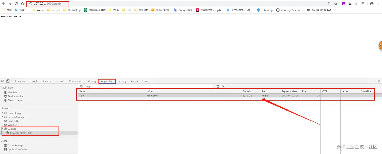Expand the Local Storage tree arrow
The width and height of the screenshot is (382, 154).
click(x=3, y=113)
